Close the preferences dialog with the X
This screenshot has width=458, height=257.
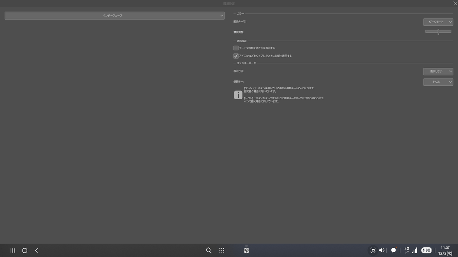pos(455,4)
